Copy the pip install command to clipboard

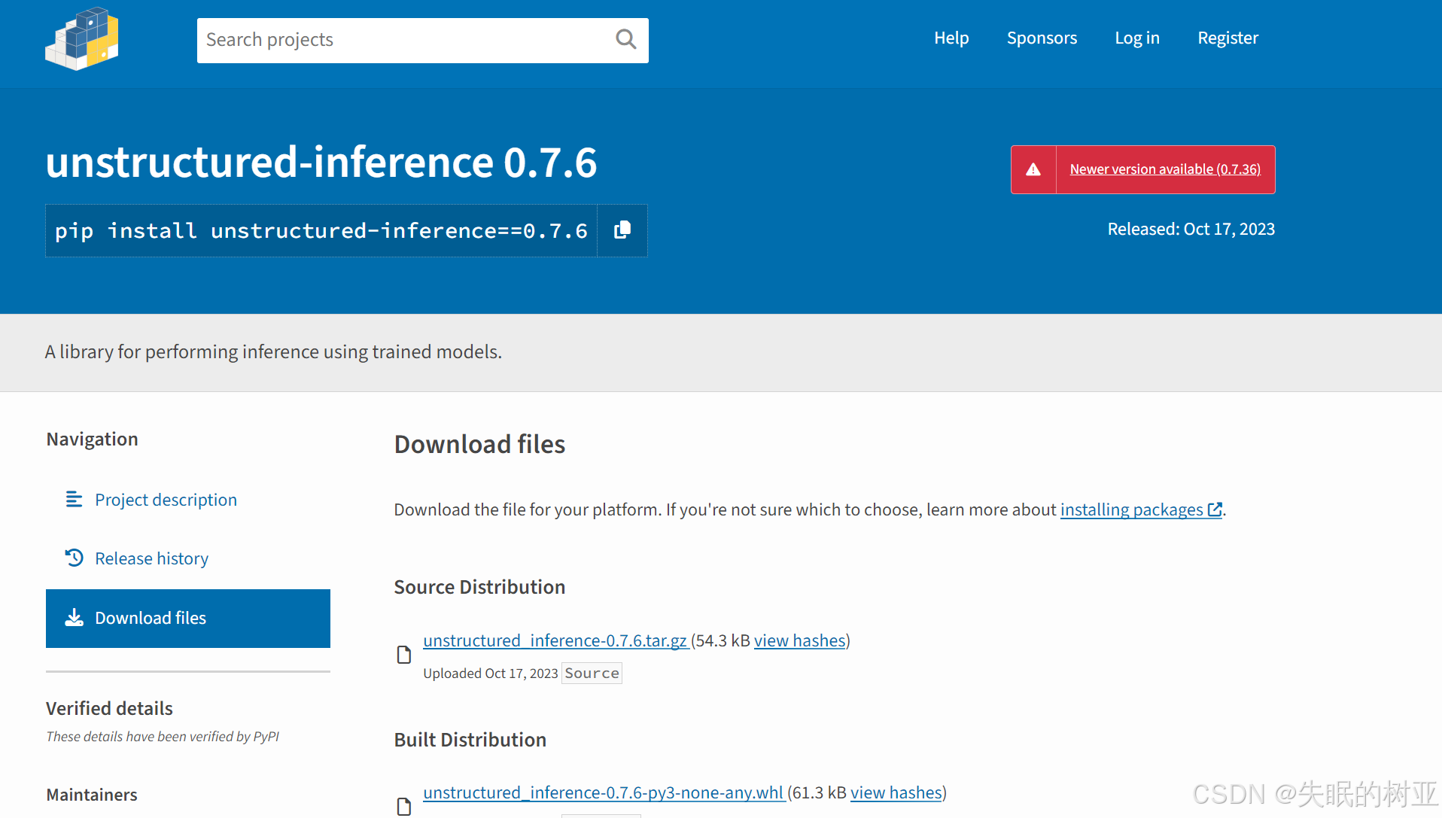(622, 230)
